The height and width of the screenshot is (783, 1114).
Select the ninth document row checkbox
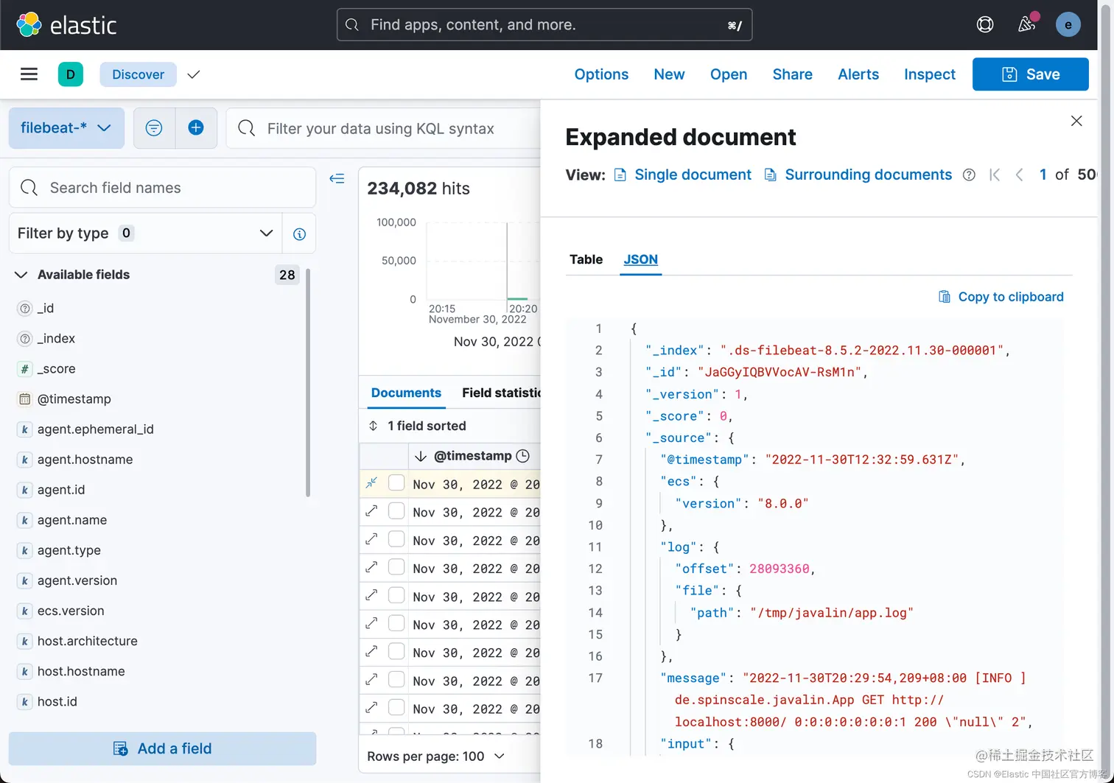click(x=396, y=706)
